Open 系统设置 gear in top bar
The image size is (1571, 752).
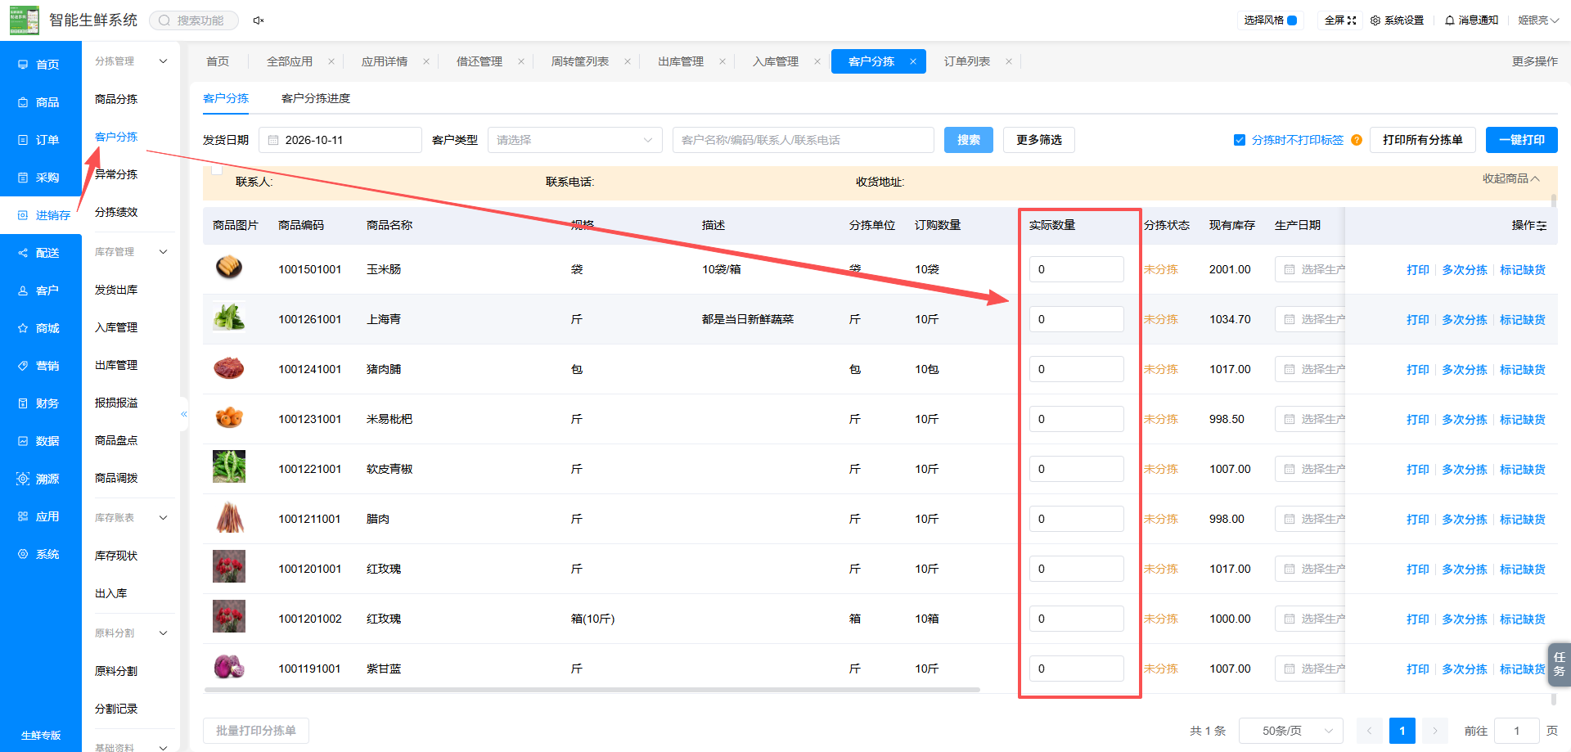(1397, 20)
